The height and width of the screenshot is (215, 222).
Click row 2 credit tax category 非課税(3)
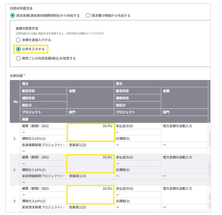click(x=123, y=170)
